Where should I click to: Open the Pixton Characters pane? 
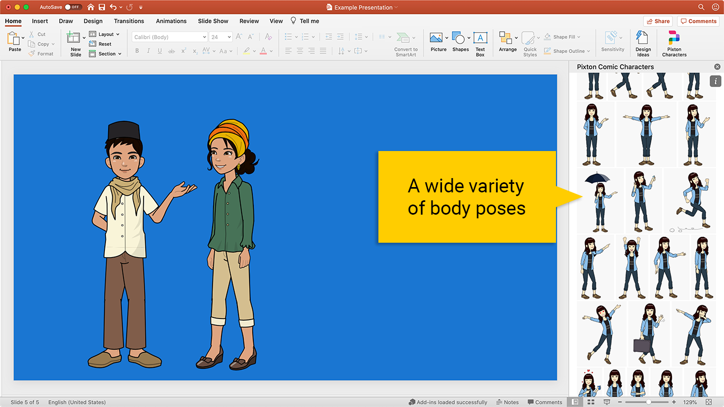[x=674, y=42]
